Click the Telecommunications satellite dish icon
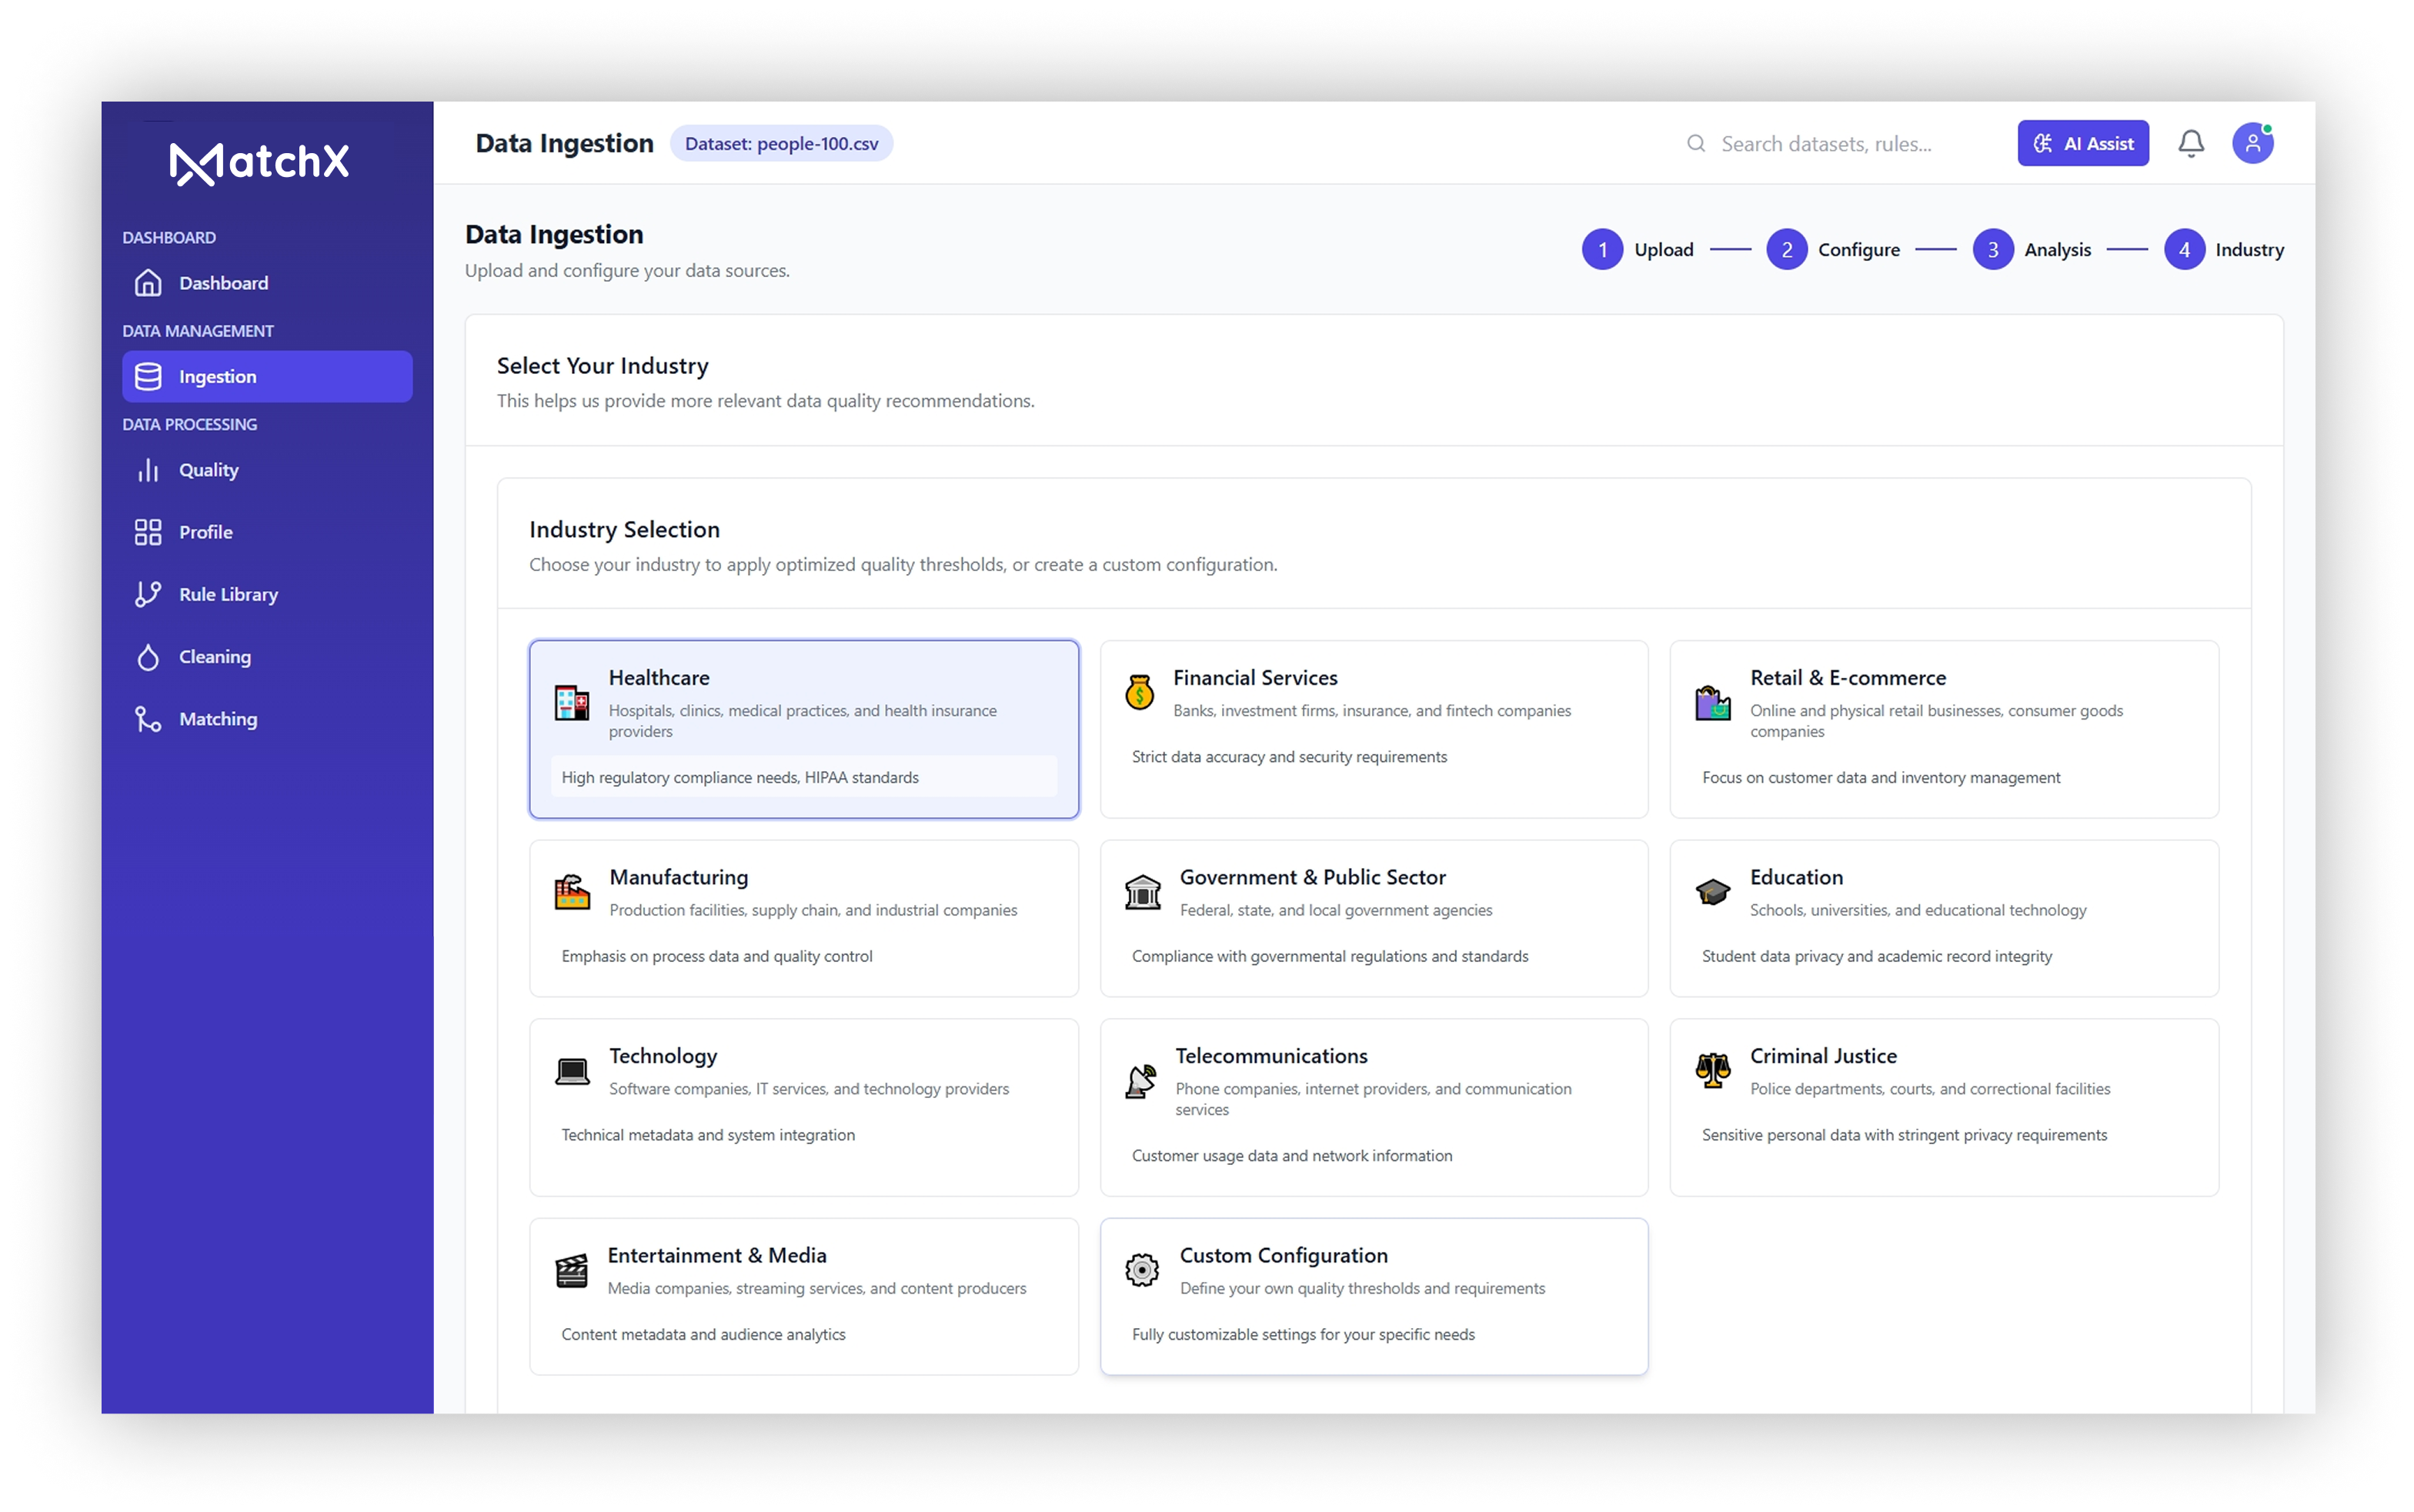2414x1512 pixels. pos(1140,1081)
